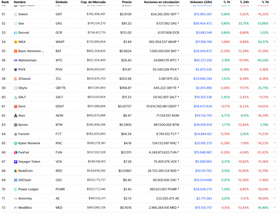The width and height of the screenshot is (279, 213).
Task: Sort by Volumen (24h) column header
Action: [x=201, y=2]
